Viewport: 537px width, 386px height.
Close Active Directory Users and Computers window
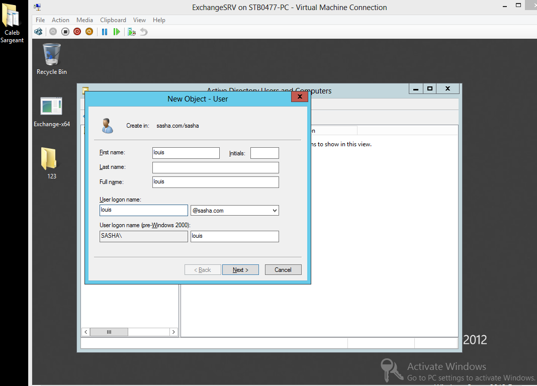pos(447,88)
